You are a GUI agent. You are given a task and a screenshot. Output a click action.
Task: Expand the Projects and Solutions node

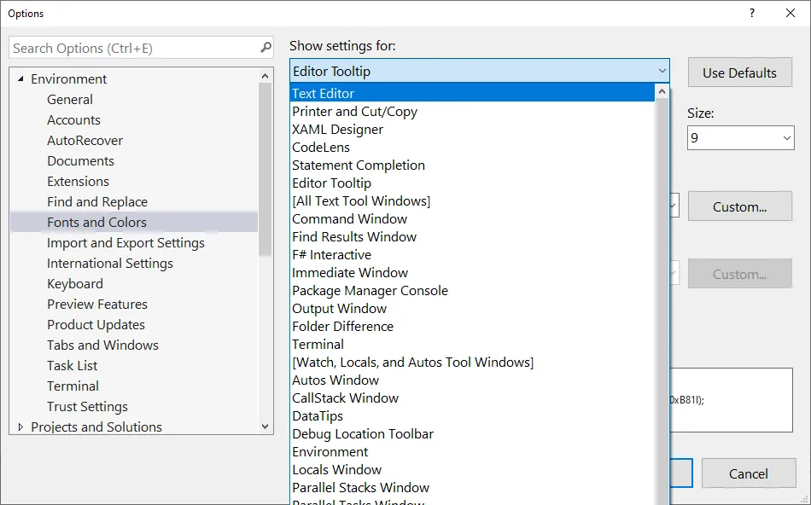point(20,427)
